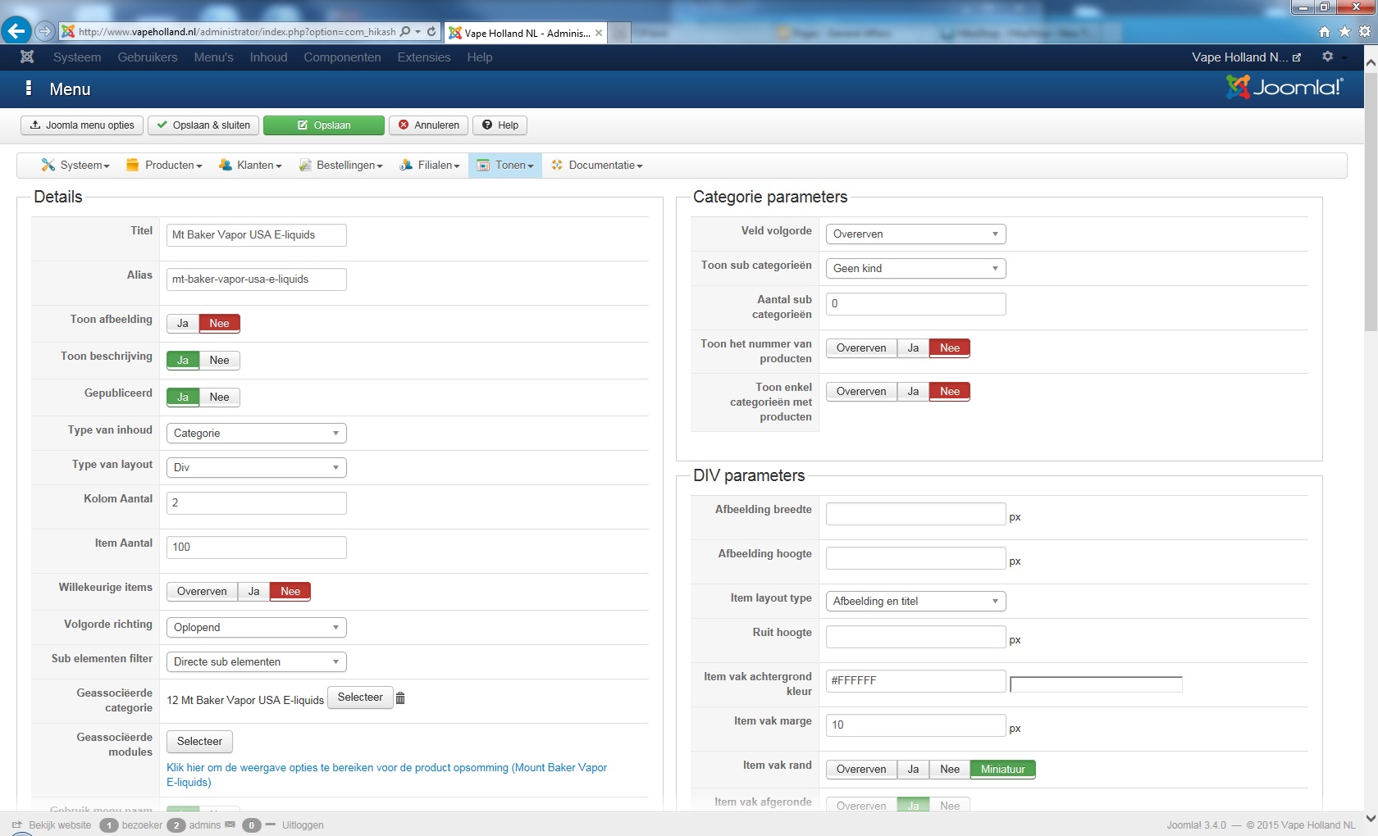1378x836 pixels.
Task: Click the messages envelope icon in status bar
Action: (x=230, y=825)
